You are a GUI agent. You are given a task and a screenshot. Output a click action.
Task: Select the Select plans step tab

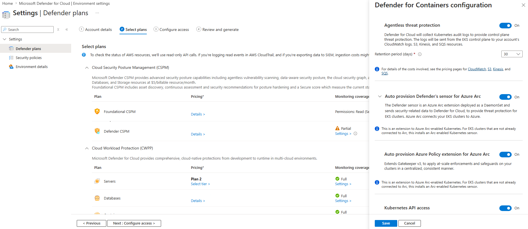click(133, 30)
